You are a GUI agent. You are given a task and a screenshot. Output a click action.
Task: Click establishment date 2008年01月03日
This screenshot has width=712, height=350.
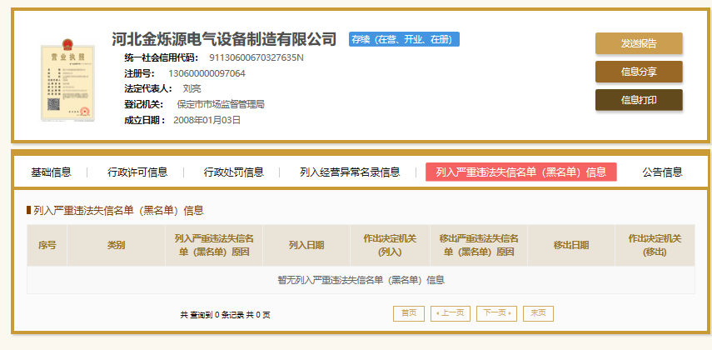pyautogui.click(x=207, y=120)
